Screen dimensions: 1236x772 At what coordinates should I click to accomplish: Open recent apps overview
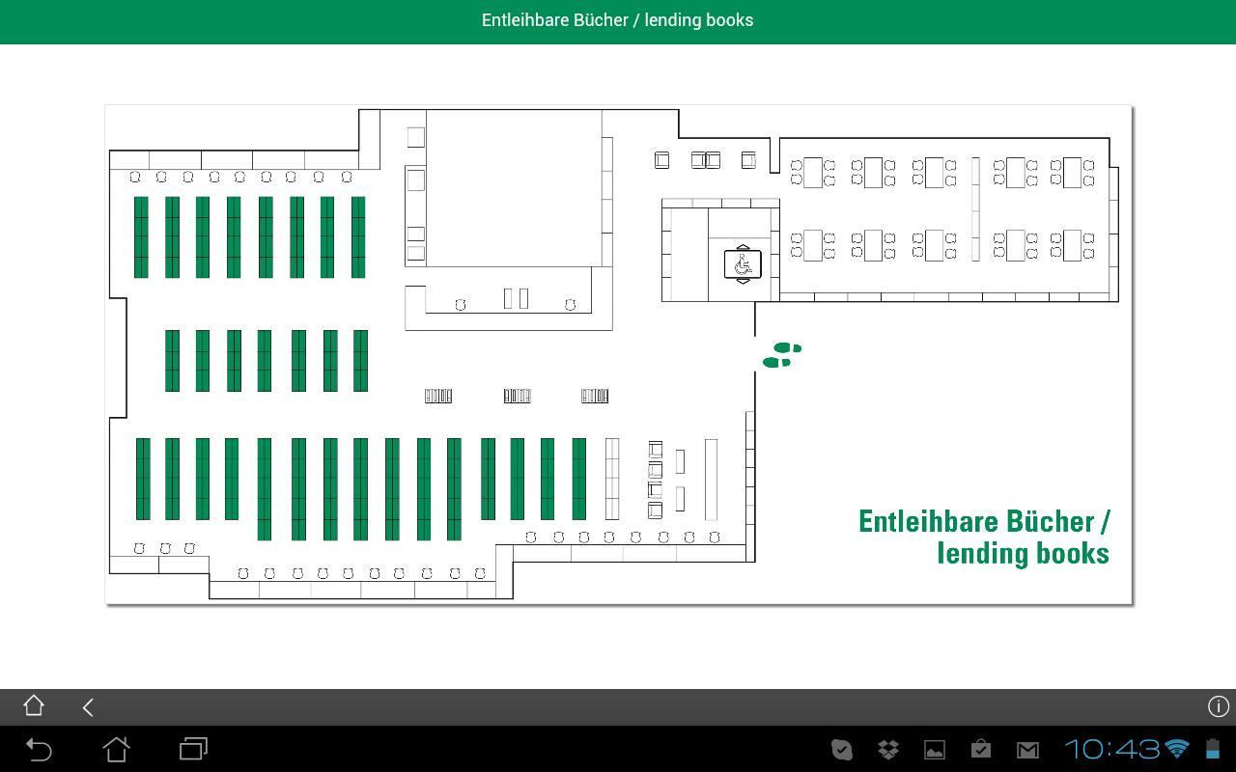[194, 749]
